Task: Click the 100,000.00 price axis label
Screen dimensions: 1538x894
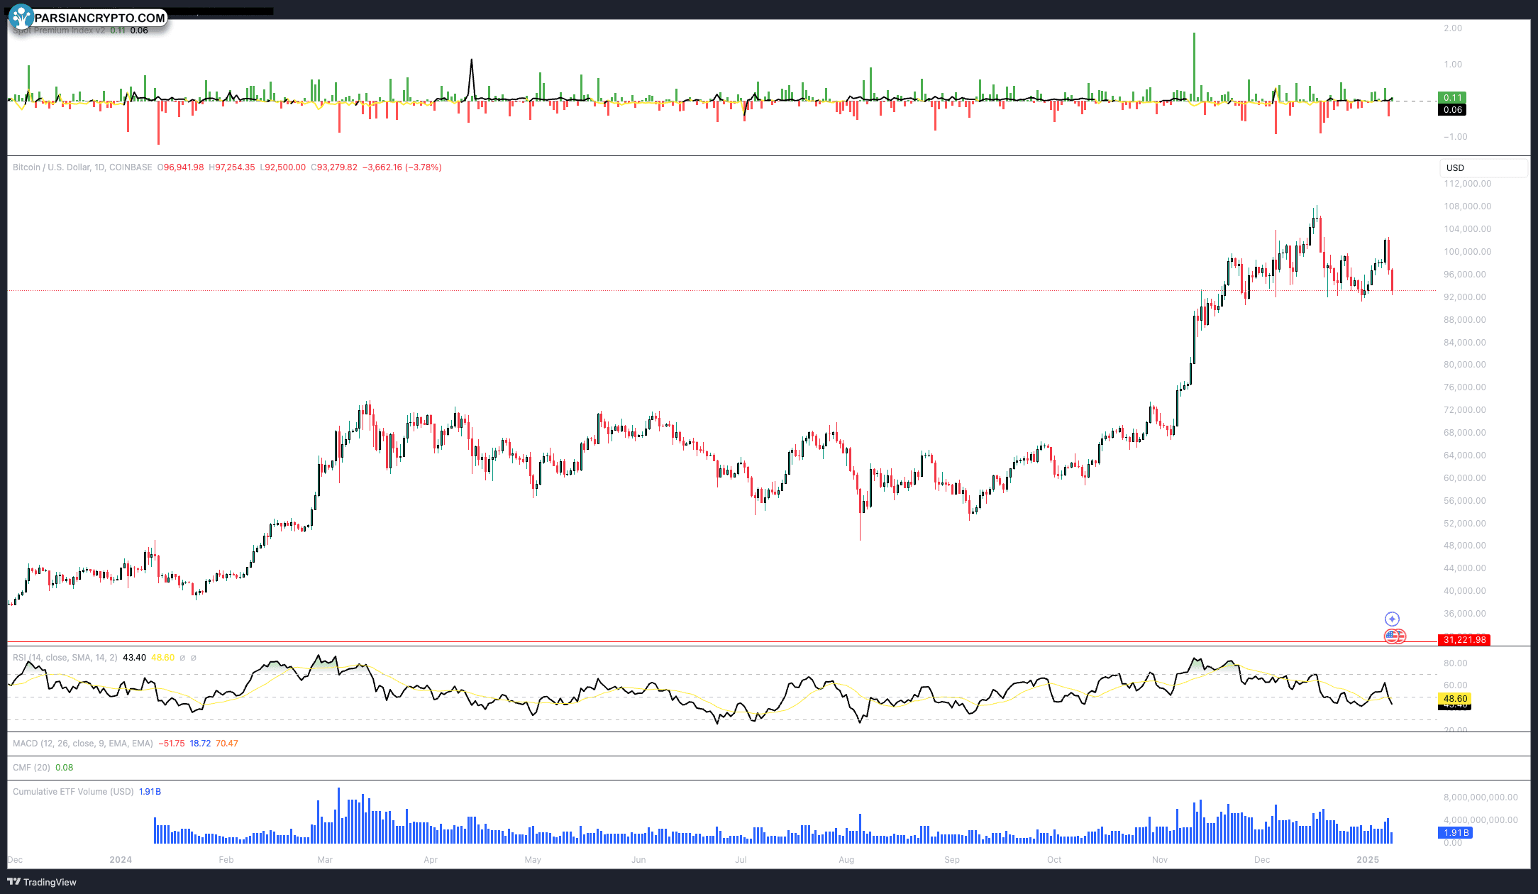Action: [1468, 252]
